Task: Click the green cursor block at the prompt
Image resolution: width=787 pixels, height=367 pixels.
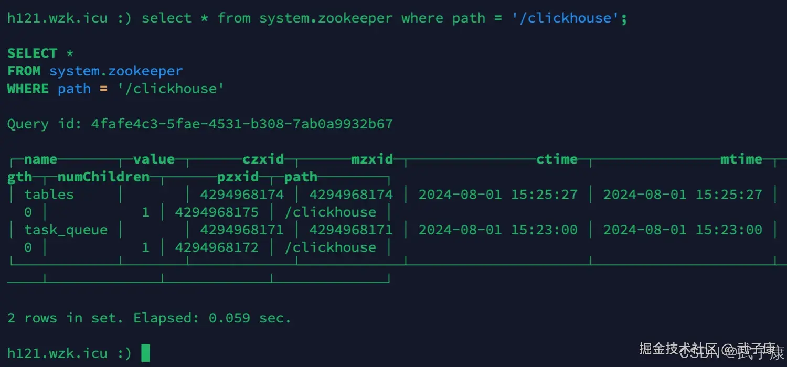Action: click(146, 353)
